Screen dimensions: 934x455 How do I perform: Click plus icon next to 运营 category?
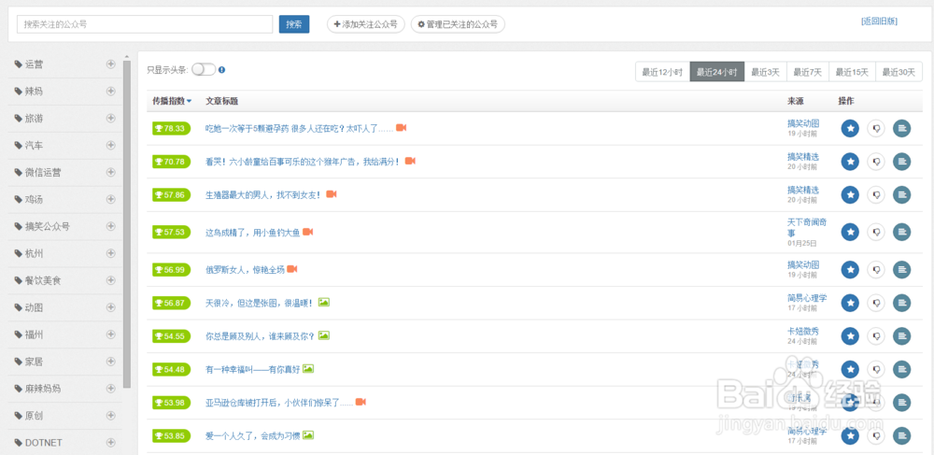(x=111, y=64)
